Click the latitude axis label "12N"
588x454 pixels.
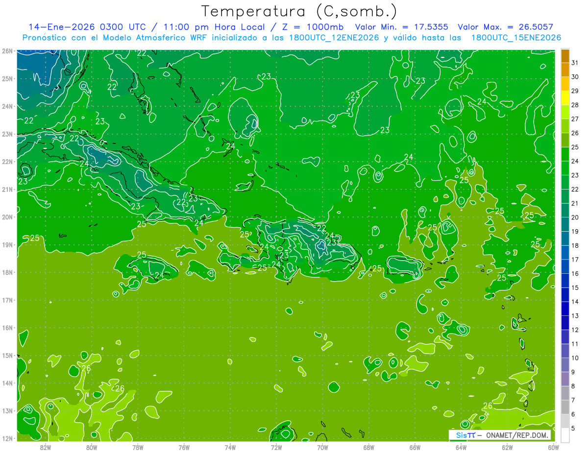(x=7, y=438)
